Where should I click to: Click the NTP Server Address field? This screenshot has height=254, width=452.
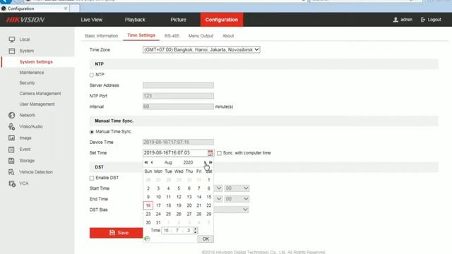pos(178,85)
